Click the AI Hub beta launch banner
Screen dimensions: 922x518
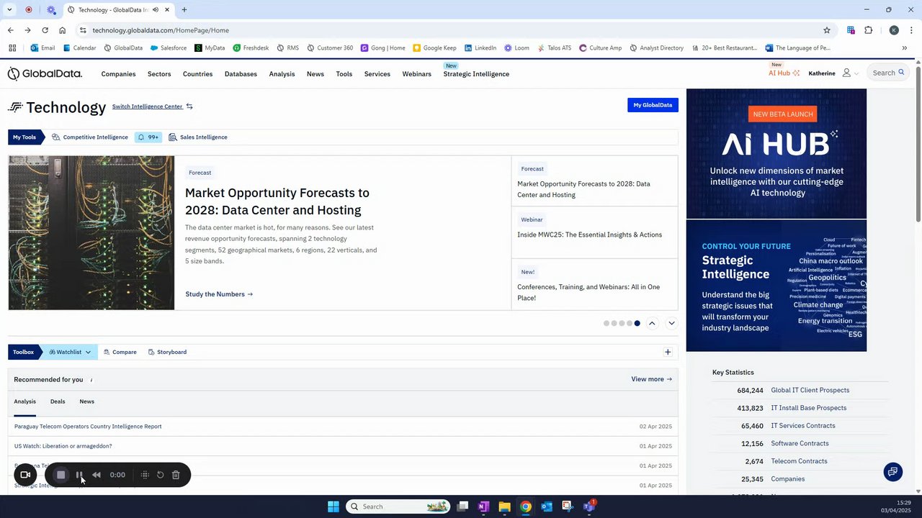tap(776, 153)
